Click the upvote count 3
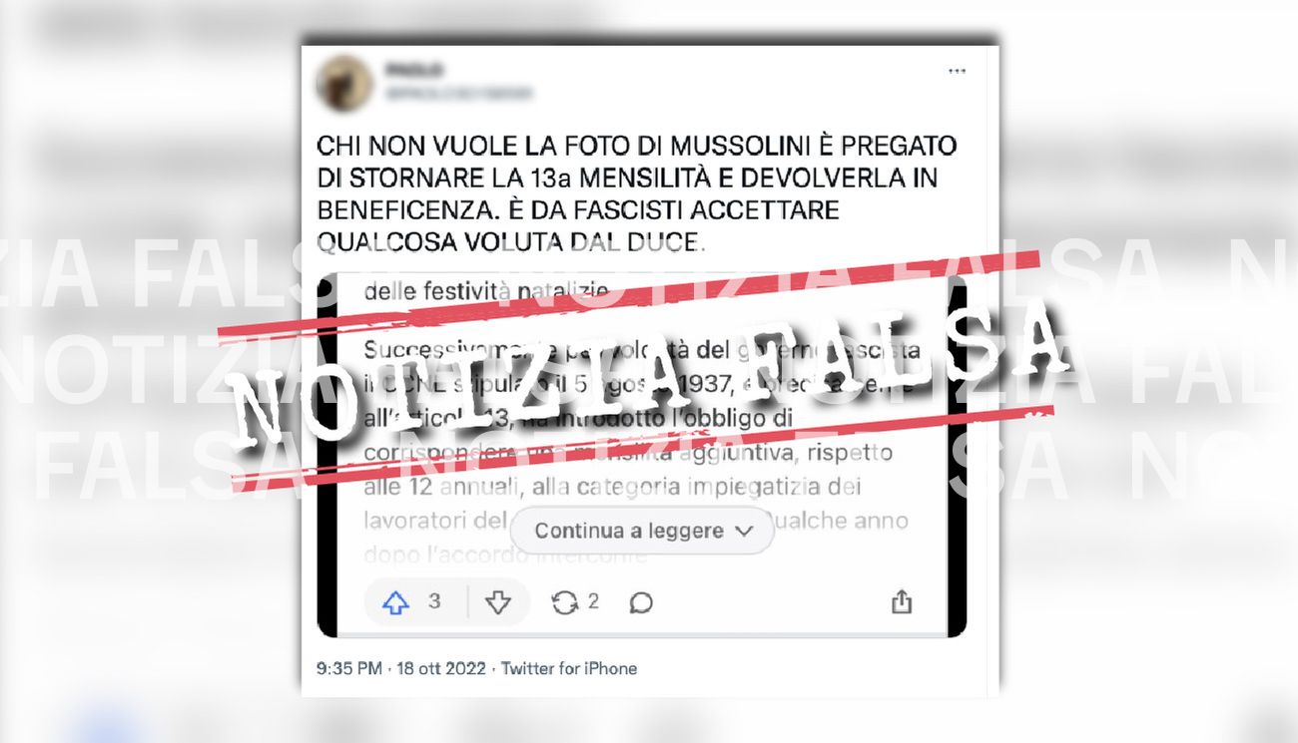Viewport: 1298px width, 743px height. pos(434,601)
